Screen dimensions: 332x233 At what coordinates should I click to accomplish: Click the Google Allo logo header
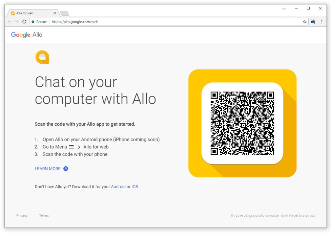(27, 35)
